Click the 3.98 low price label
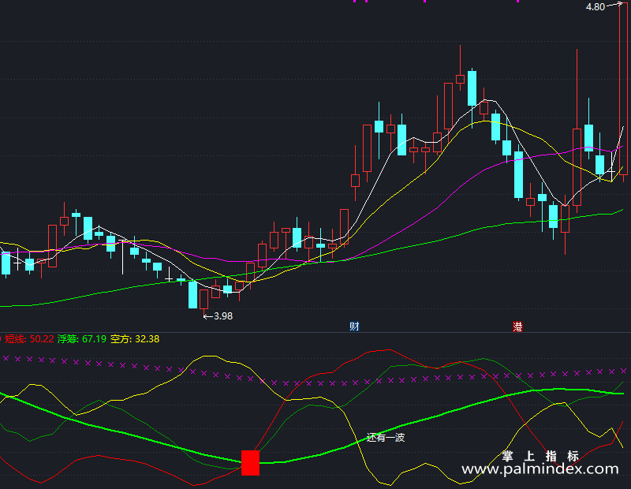Image resolution: width=631 pixels, height=489 pixels. click(223, 316)
